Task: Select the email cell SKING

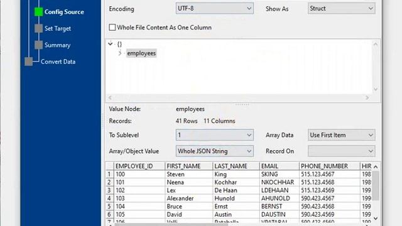Action: coord(279,175)
